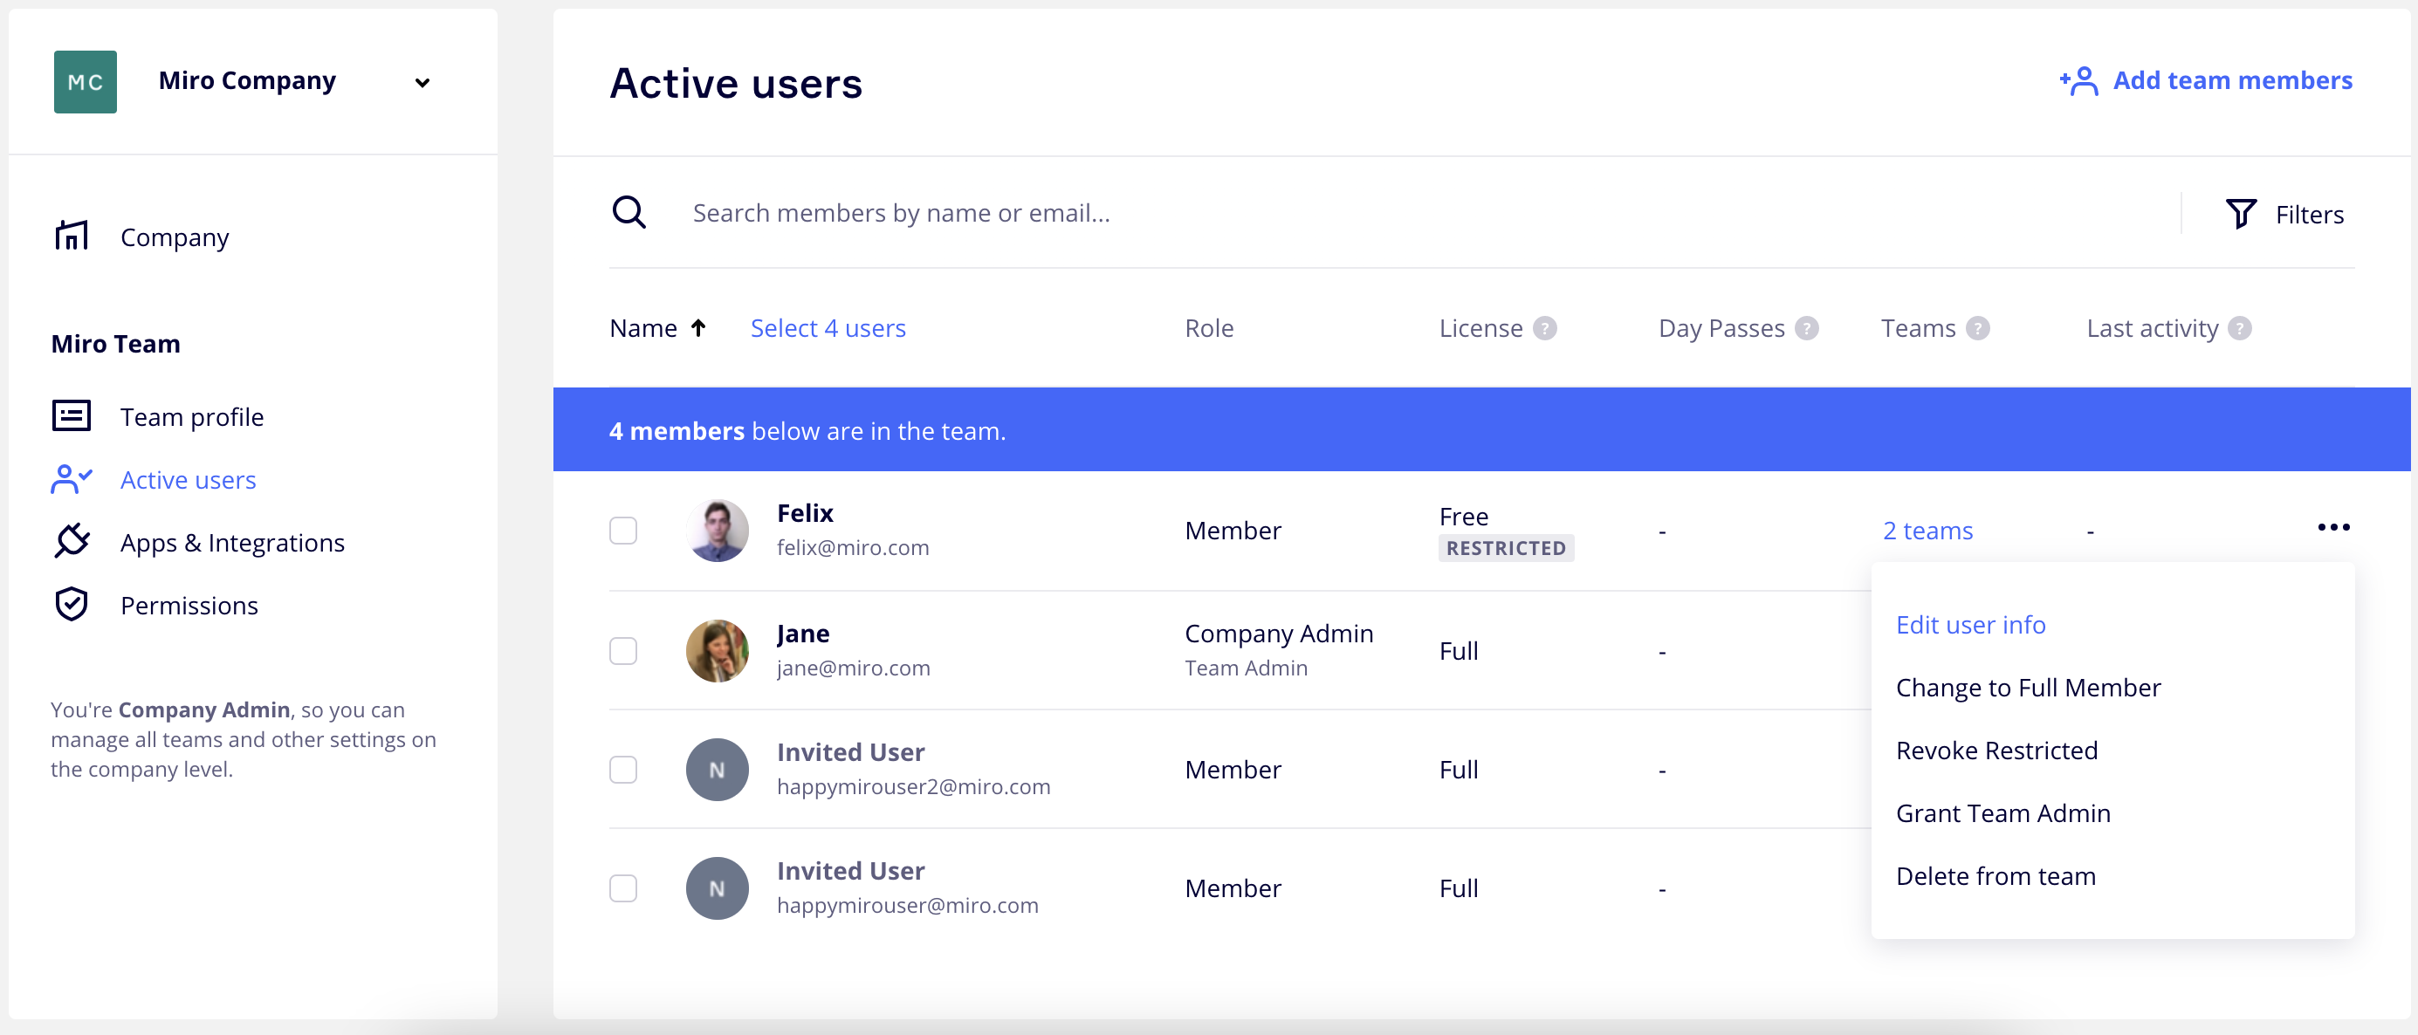The height and width of the screenshot is (1035, 2418).
Task: Open Team profile icon in sidebar
Action: (x=72, y=415)
